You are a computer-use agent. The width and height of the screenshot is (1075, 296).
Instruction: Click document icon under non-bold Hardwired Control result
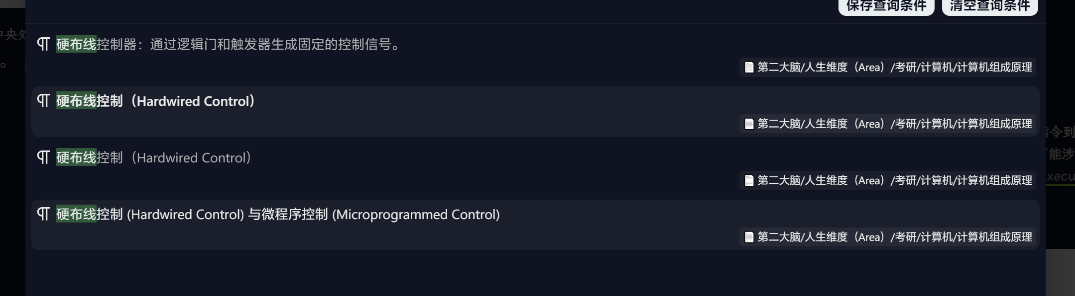[749, 180]
